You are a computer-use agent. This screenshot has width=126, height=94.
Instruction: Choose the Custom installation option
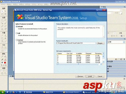[x=17, y=40]
